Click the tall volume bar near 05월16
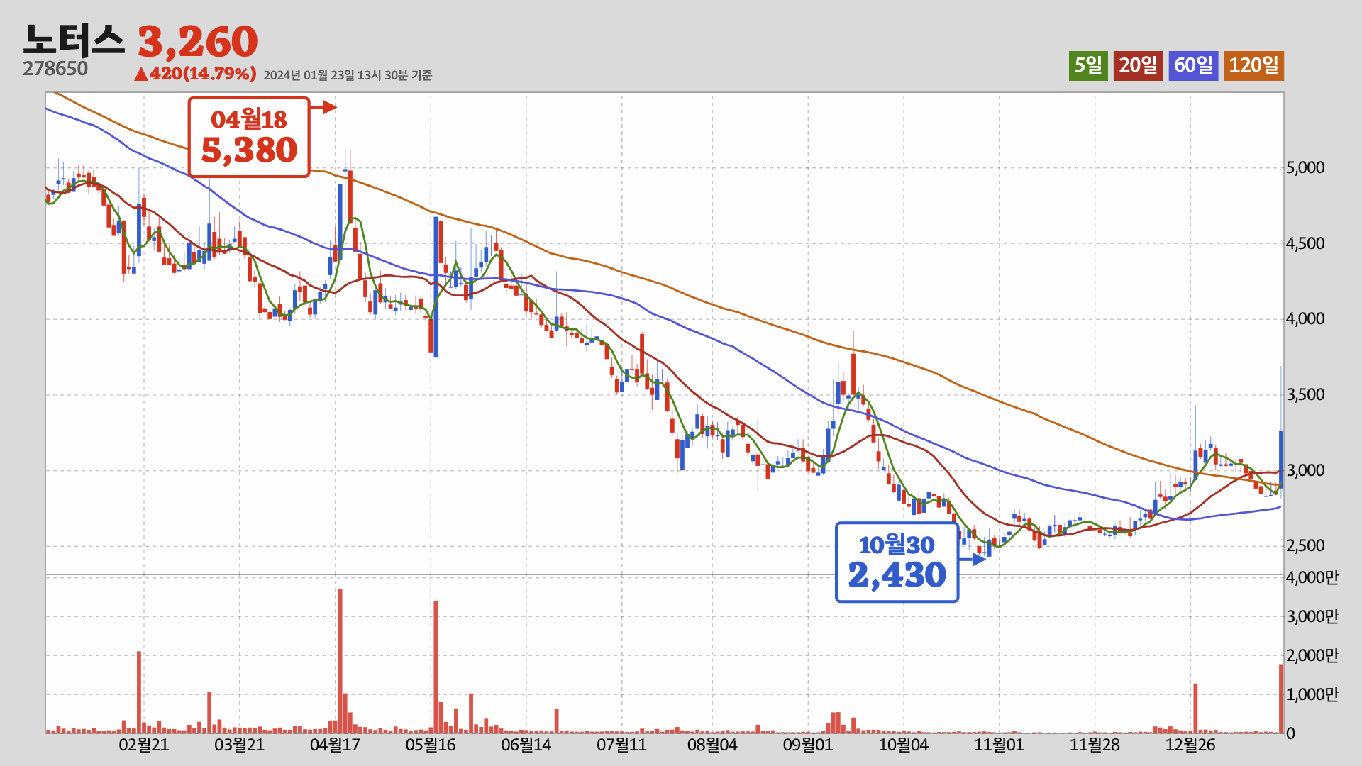1362x766 pixels. pyautogui.click(x=436, y=667)
